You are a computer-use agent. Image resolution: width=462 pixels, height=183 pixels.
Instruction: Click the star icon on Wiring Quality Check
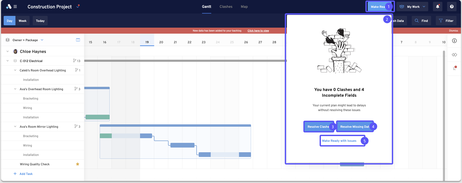(x=77, y=164)
